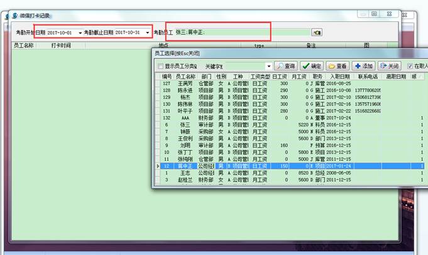The height and width of the screenshot is (255, 428).
Task: Open the 考勤截止日期 date dropdown
Action: point(148,32)
